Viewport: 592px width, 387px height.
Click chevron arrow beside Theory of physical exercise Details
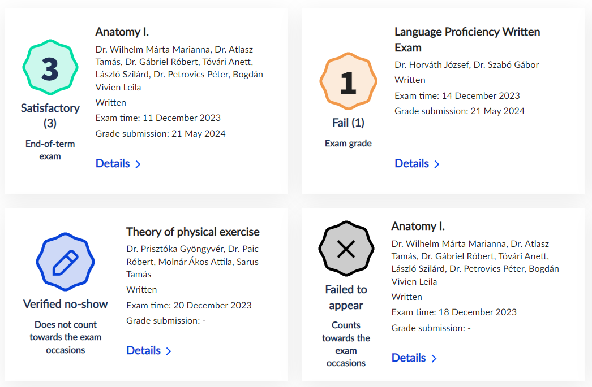[169, 351]
